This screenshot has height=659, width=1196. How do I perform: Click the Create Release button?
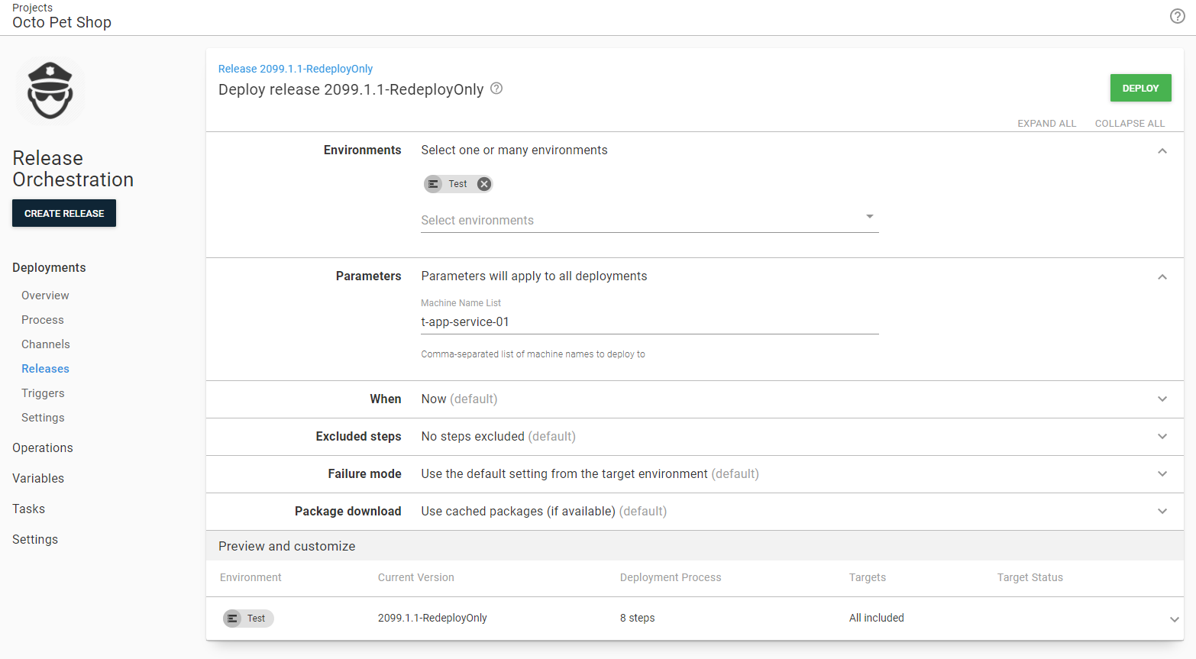pos(64,213)
